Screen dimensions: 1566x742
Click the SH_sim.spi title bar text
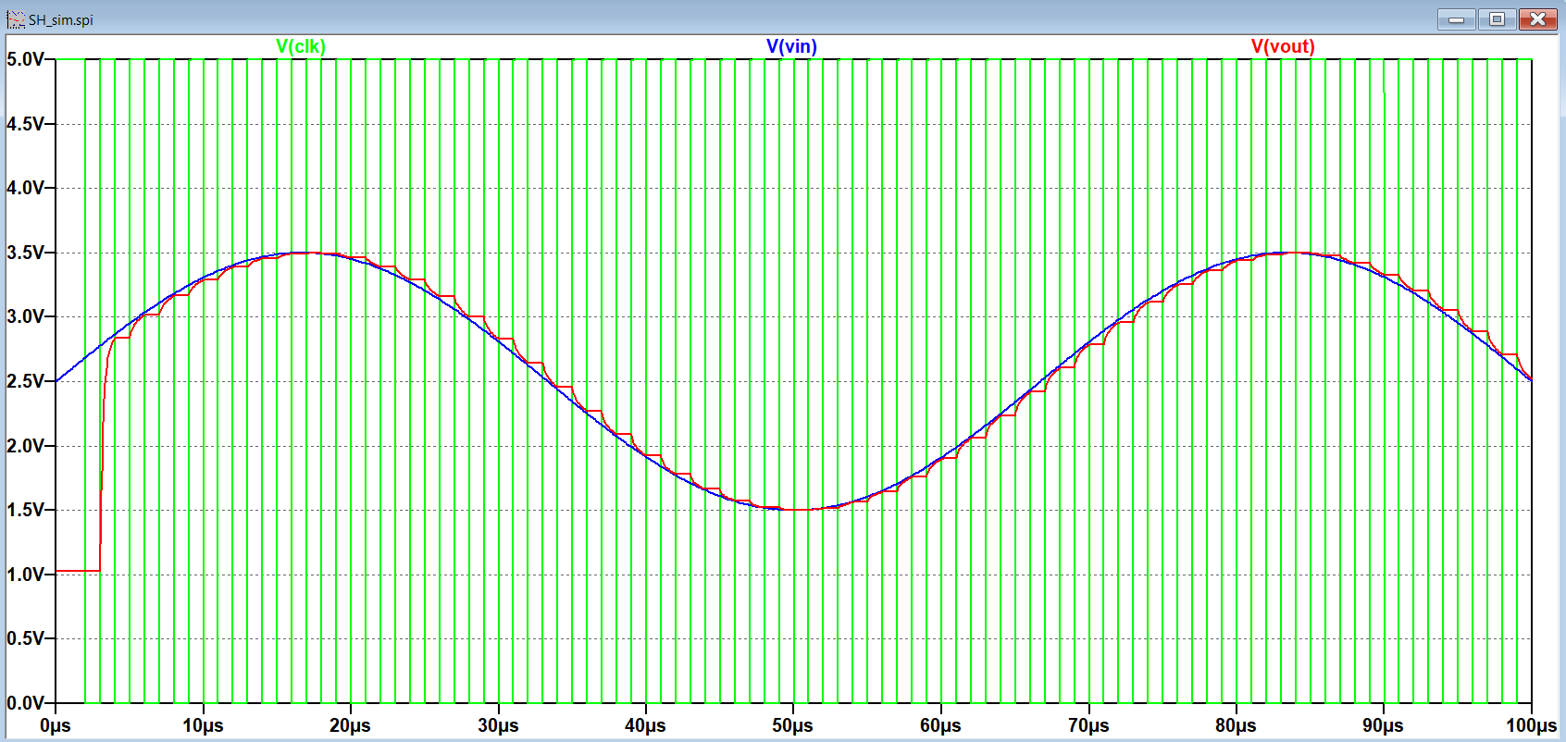[61, 19]
